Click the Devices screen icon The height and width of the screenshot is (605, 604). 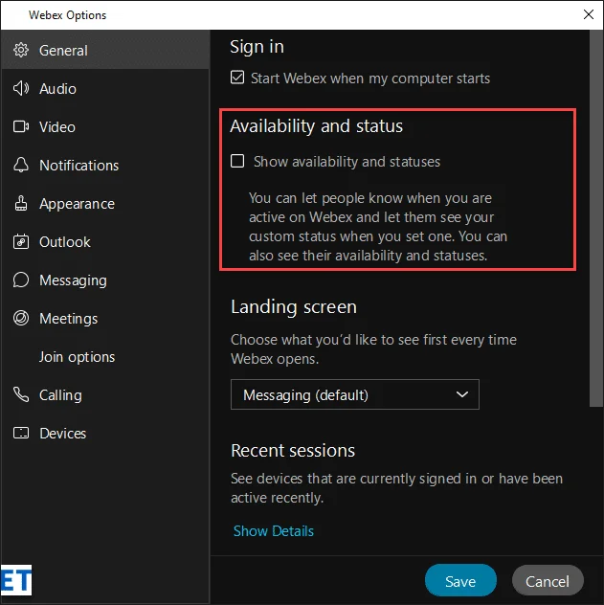tap(21, 433)
